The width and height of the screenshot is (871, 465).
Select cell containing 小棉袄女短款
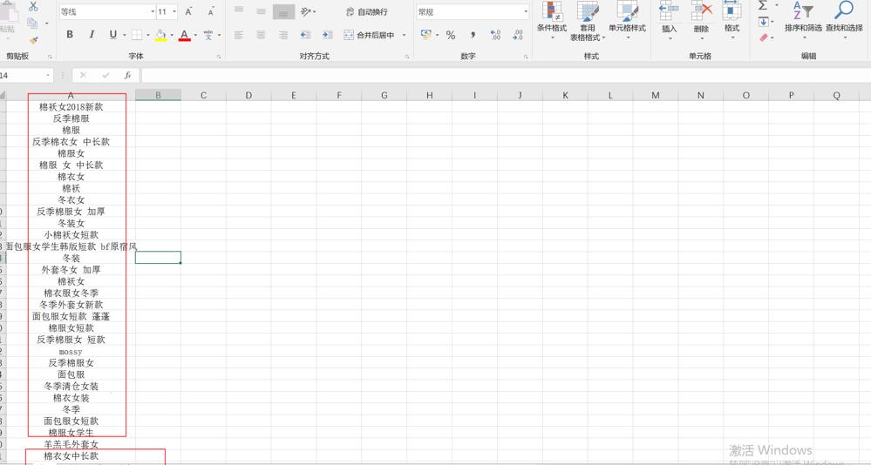coord(71,235)
